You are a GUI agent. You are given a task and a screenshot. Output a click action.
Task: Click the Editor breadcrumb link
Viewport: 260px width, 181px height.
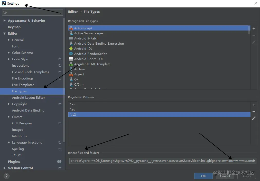(x=73, y=12)
